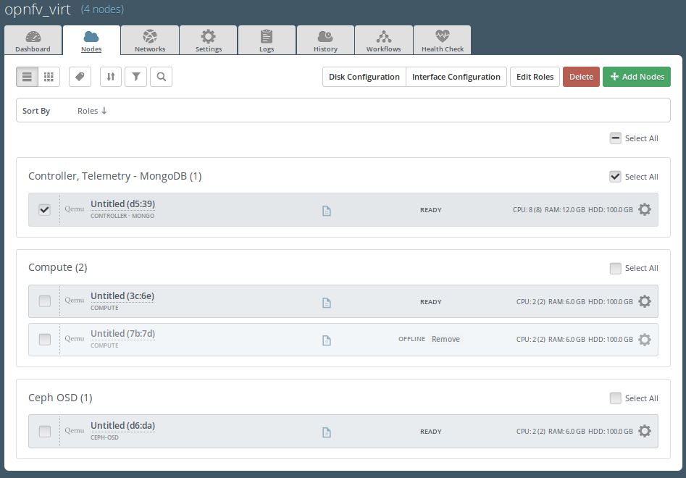The image size is (686, 478).
Task: Click Qemu logo of node 3c:6e
Action: tap(75, 301)
